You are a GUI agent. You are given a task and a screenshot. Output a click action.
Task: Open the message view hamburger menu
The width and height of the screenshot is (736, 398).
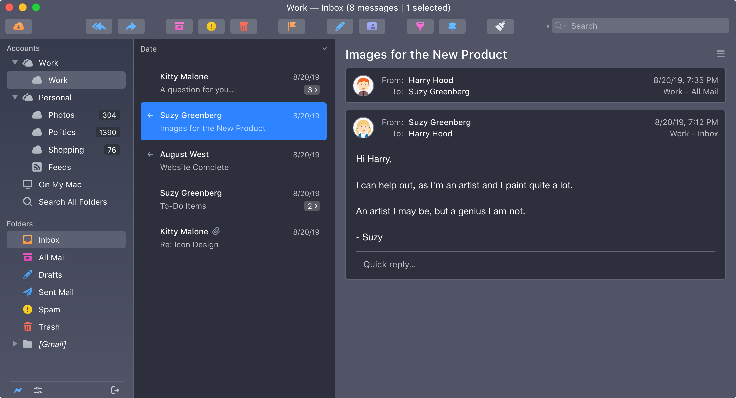click(x=720, y=54)
